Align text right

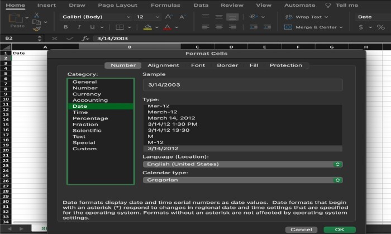click(232, 27)
